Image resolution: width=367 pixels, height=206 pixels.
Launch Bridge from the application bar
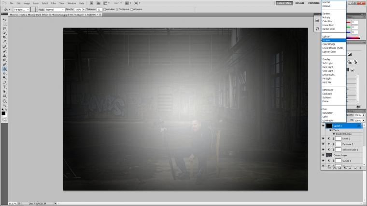92,3
